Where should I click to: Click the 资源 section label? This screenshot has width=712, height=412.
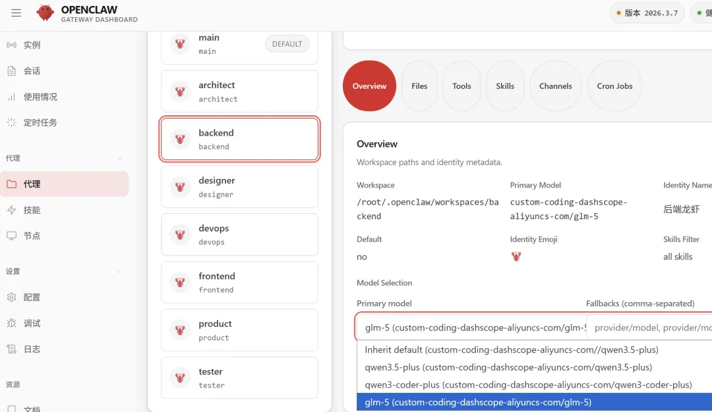coord(13,384)
